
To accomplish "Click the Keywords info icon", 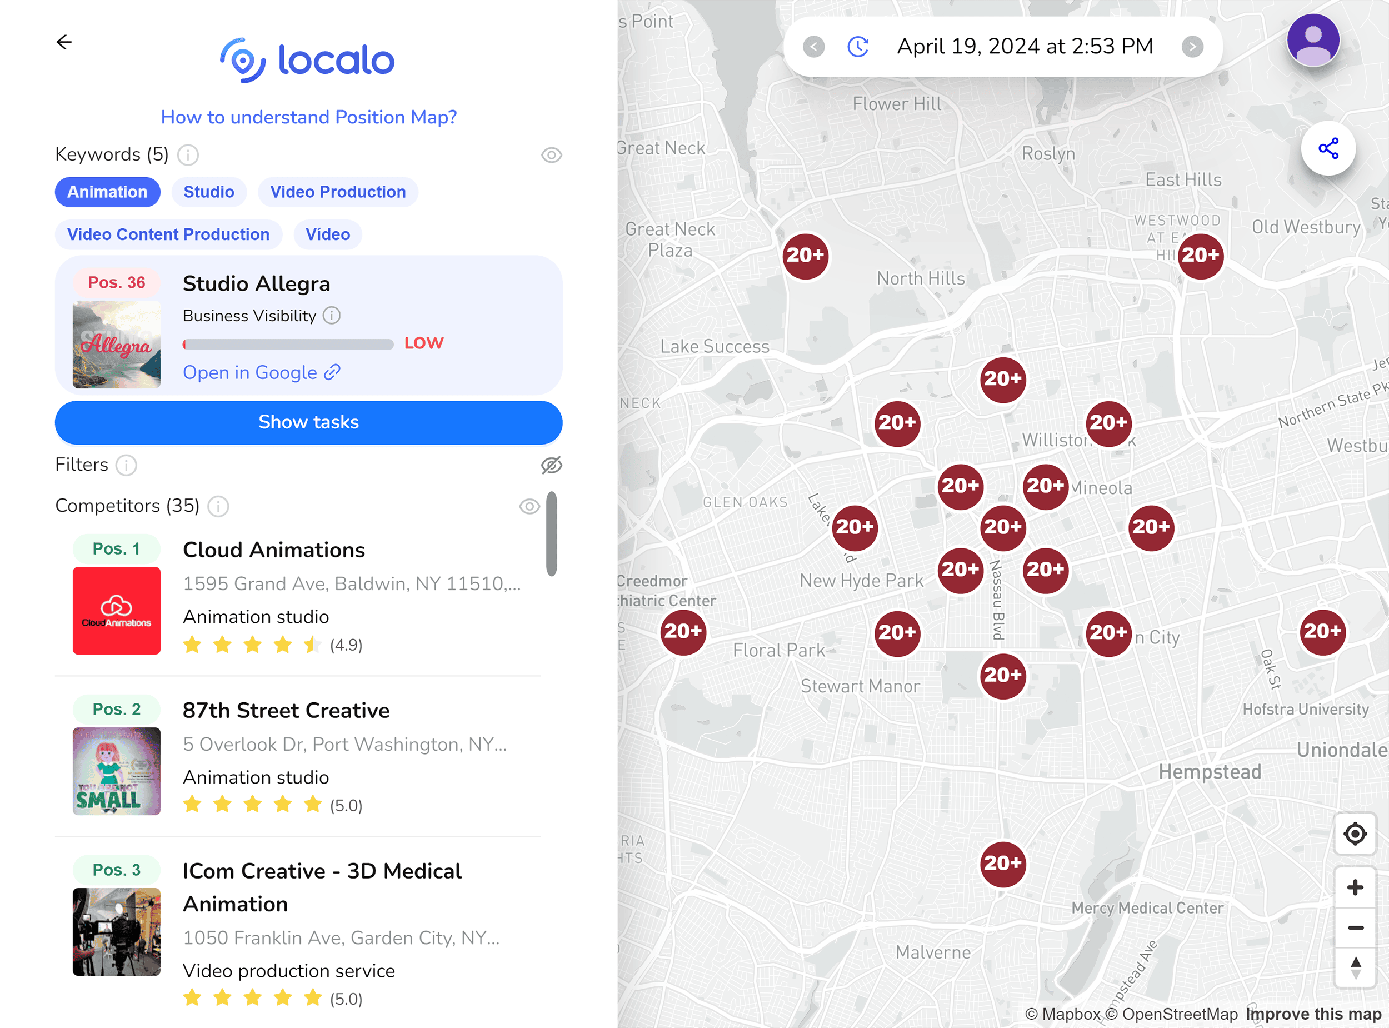I will point(188,154).
